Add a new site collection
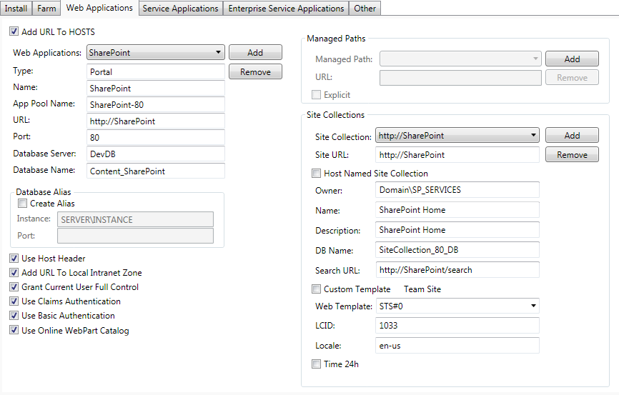 point(572,135)
